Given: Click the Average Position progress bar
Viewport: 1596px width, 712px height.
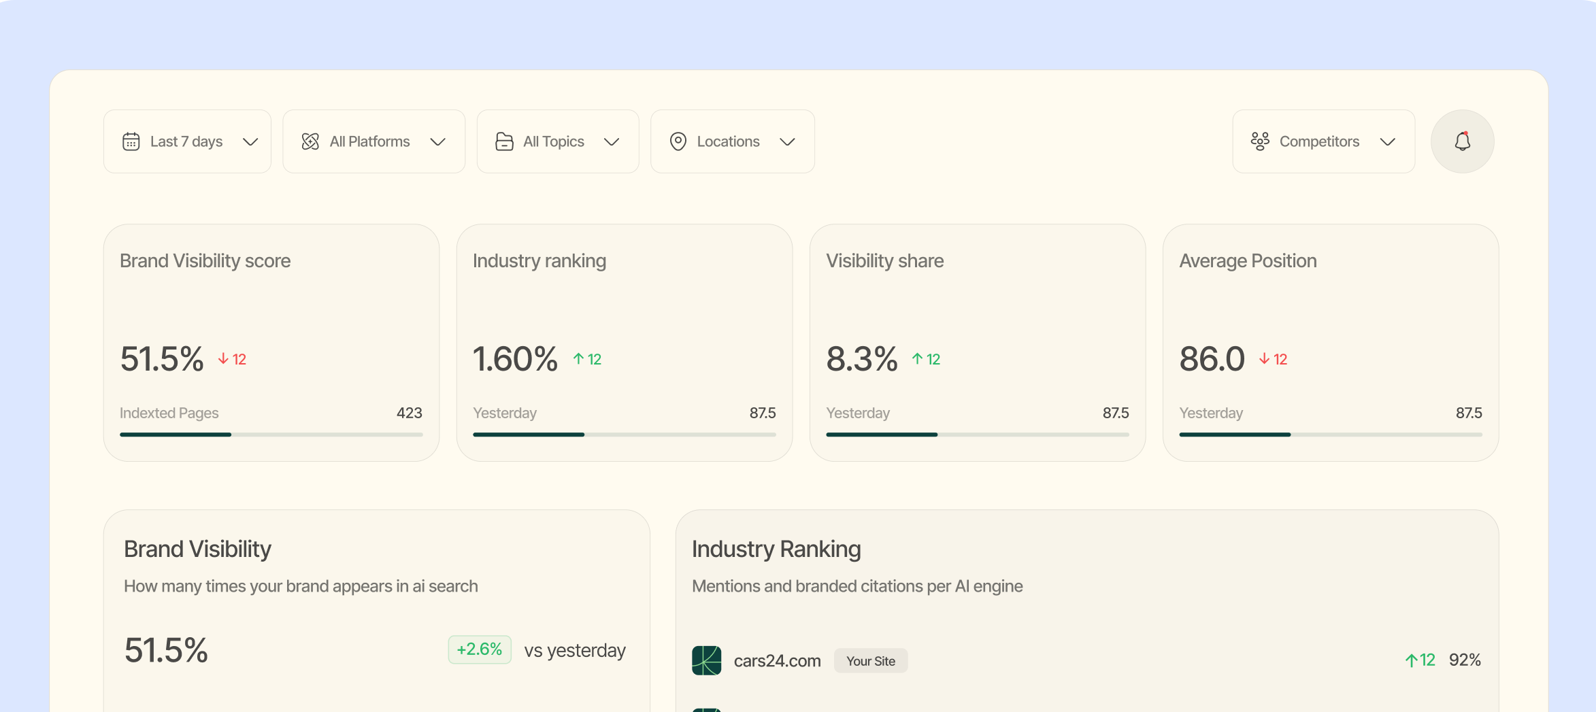Looking at the screenshot, I should pos(1330,435).
